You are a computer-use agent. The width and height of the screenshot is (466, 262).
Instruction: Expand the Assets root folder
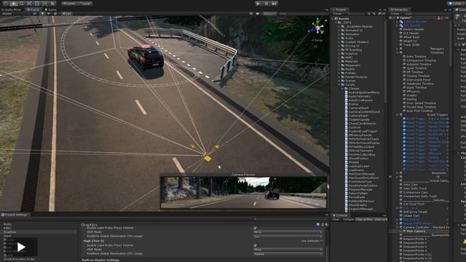333,19
